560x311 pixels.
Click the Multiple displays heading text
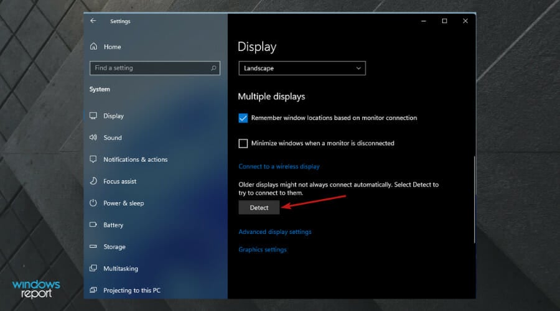pos(271,96)
